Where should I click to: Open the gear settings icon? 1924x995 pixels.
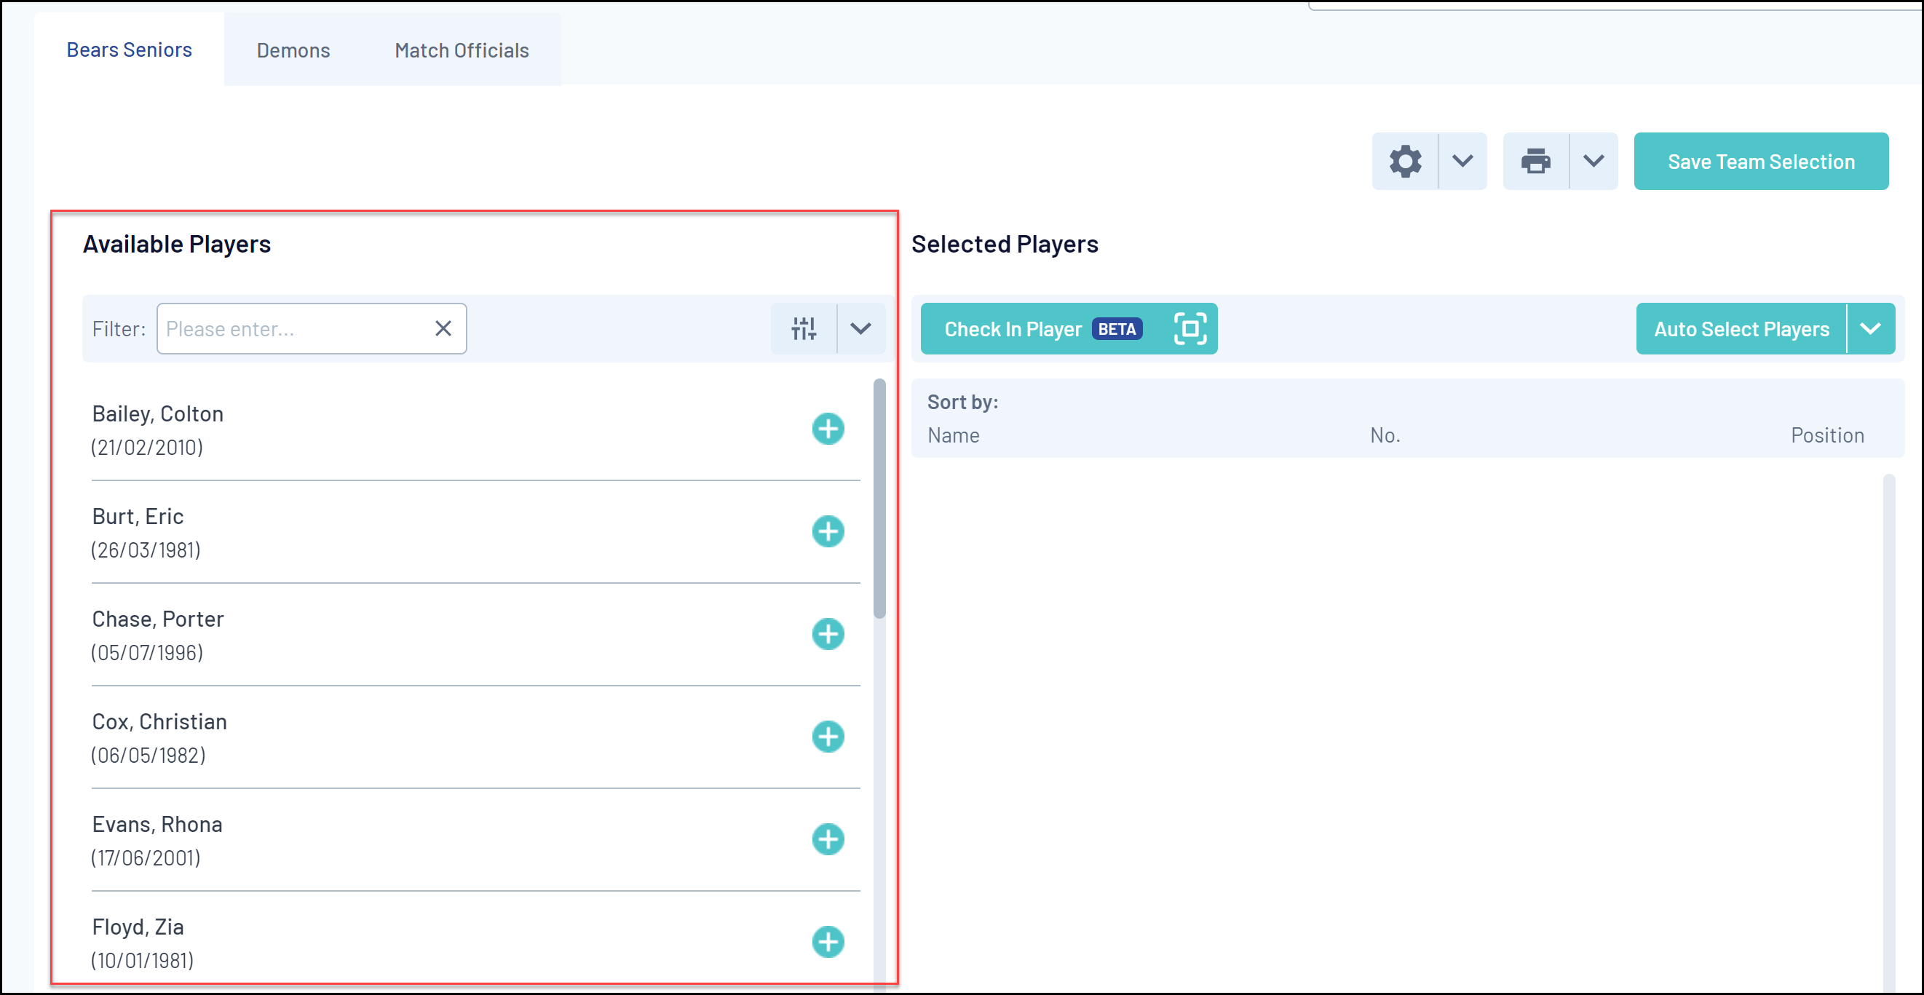[x=1405, y=162]
